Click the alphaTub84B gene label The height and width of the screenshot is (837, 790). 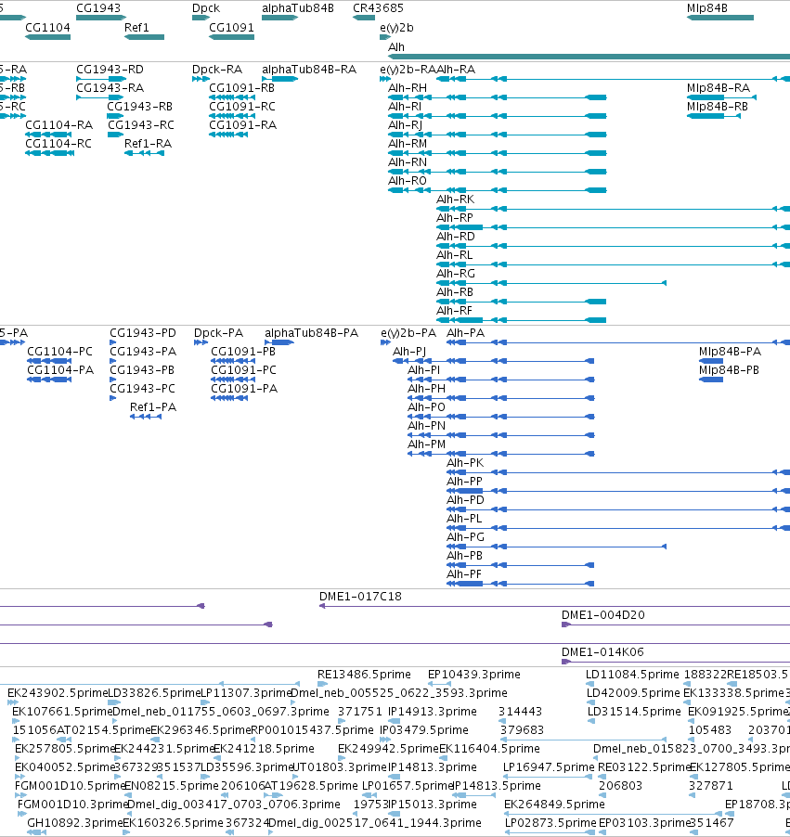(x=298, y=8)
